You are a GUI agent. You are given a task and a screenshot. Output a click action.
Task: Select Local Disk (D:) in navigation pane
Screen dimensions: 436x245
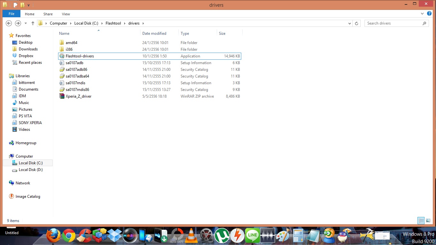pyautogui.click(x=31, y=170)
